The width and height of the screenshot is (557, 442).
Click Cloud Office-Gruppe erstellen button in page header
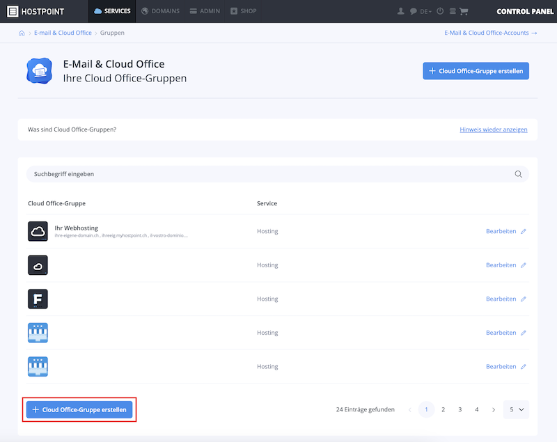tap(476, 71)
